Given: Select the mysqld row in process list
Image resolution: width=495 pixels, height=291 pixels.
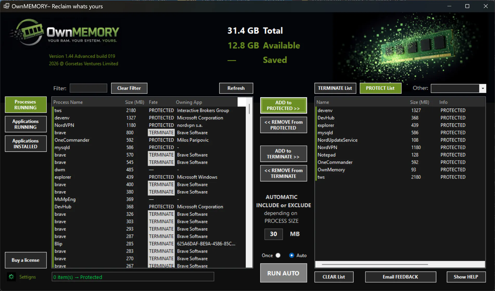Looking at the screenshot, I should click(149, 148).
